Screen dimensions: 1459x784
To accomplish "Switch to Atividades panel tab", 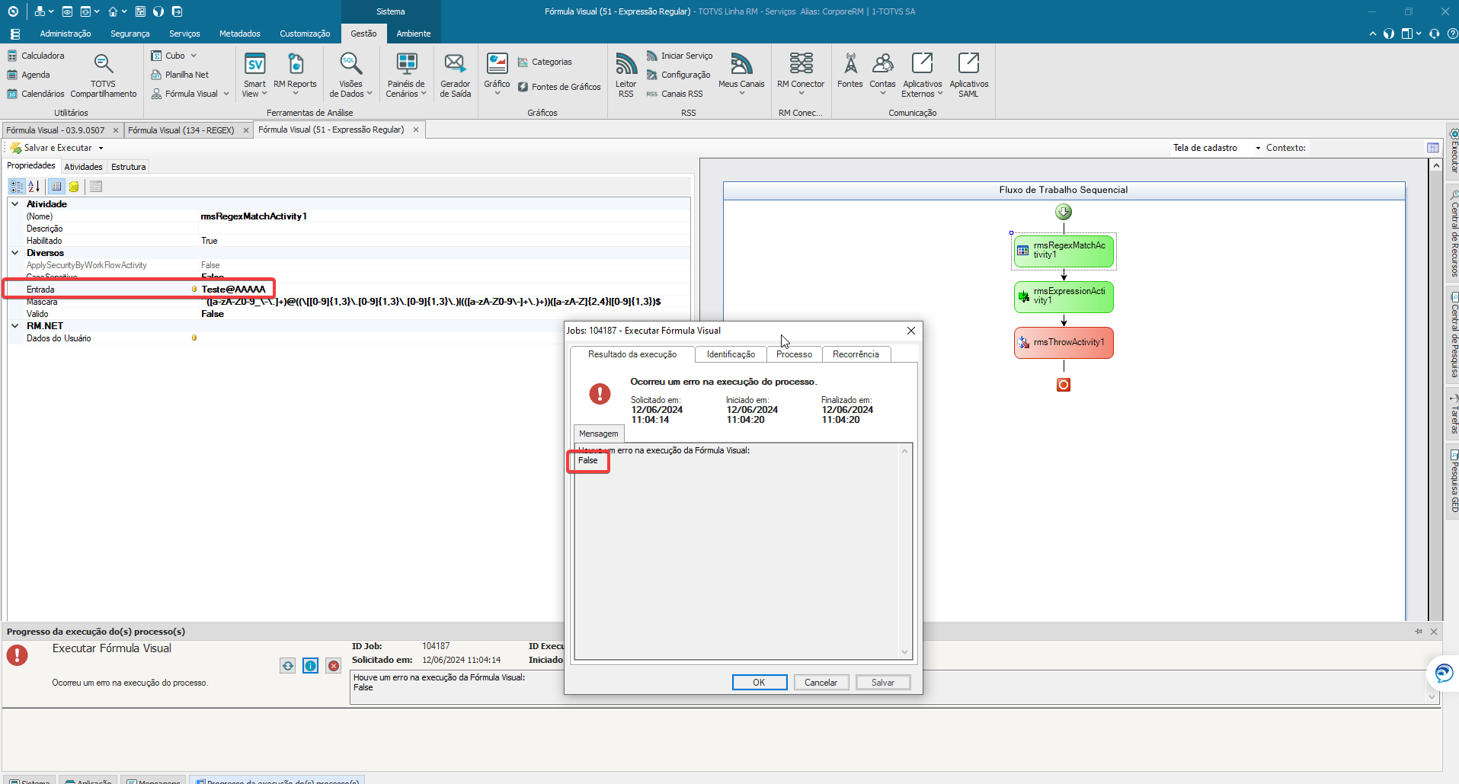I will click(83, 167).
